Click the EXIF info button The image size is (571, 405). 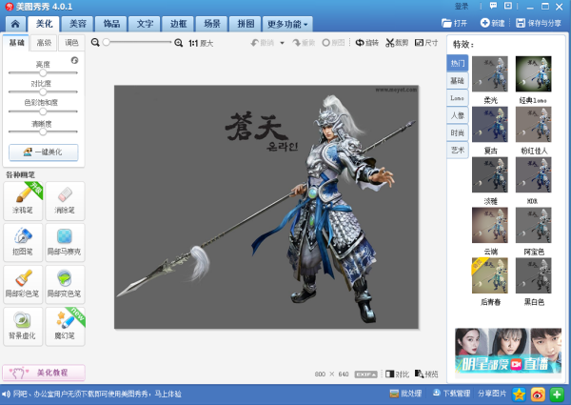coord(366,375)
